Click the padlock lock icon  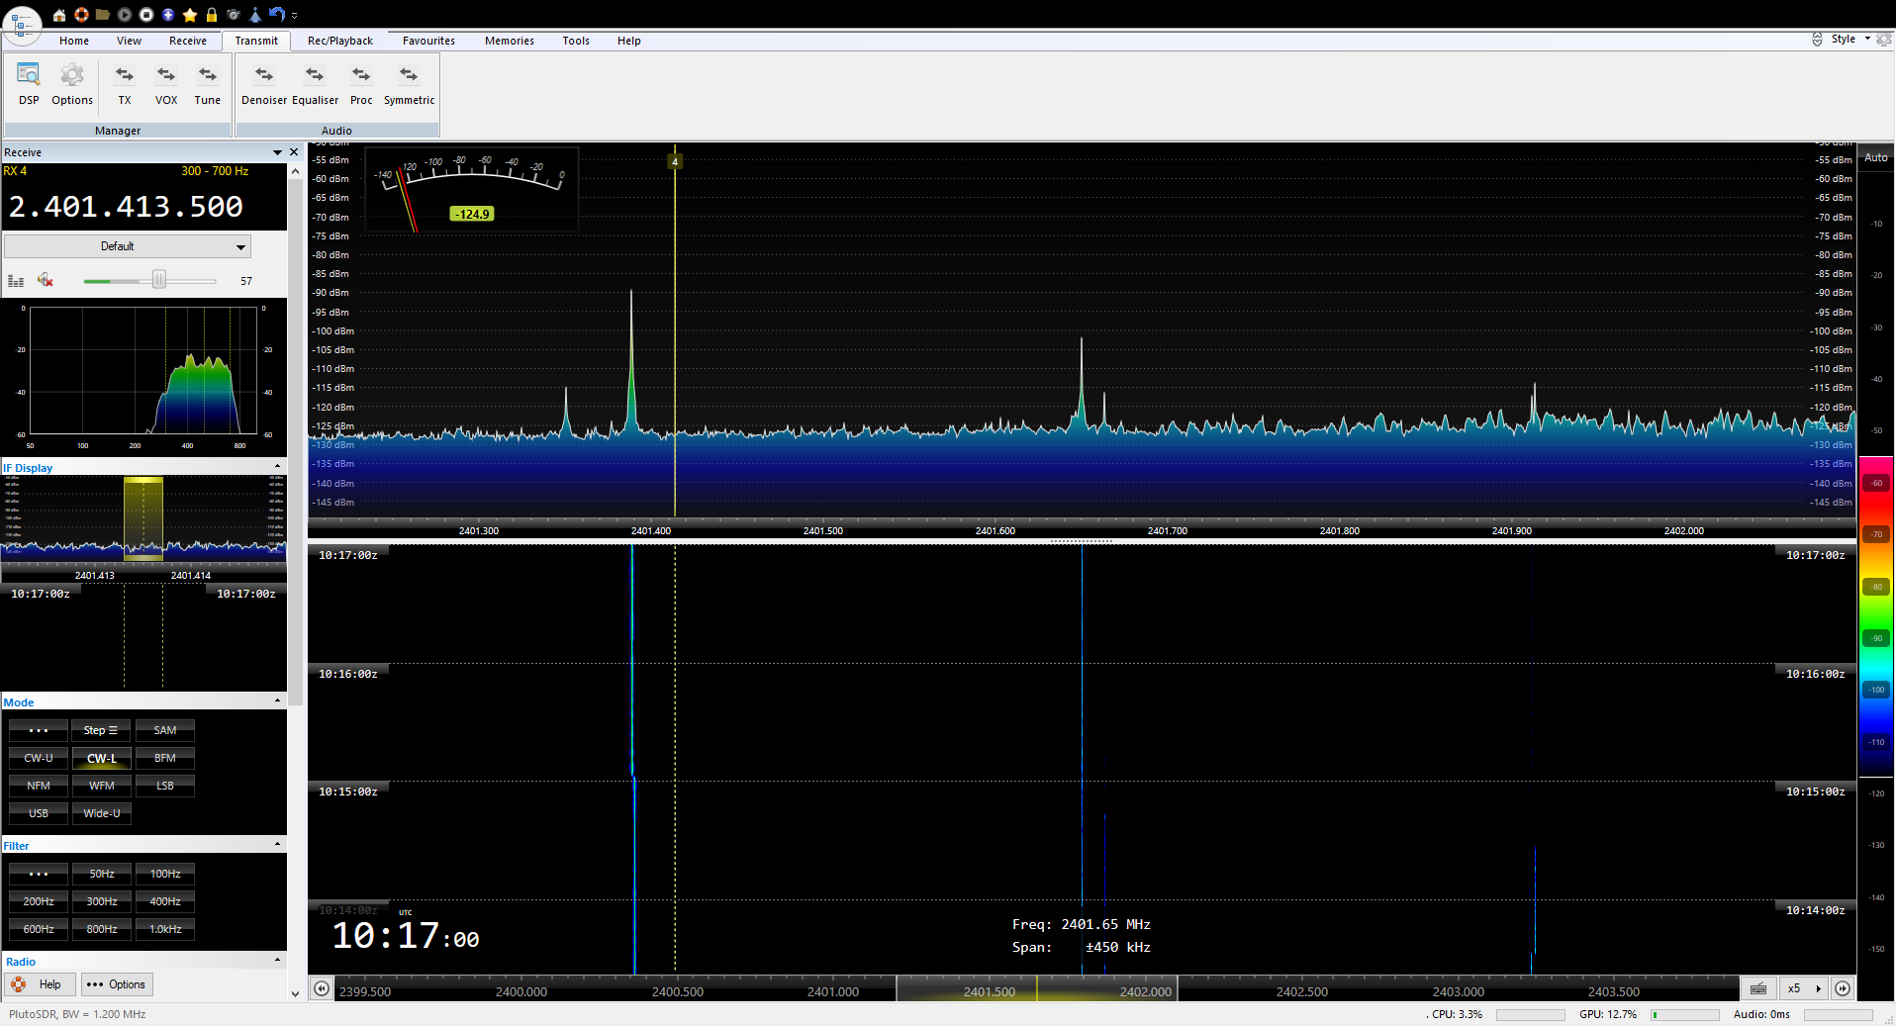click(x=212, y=15)
